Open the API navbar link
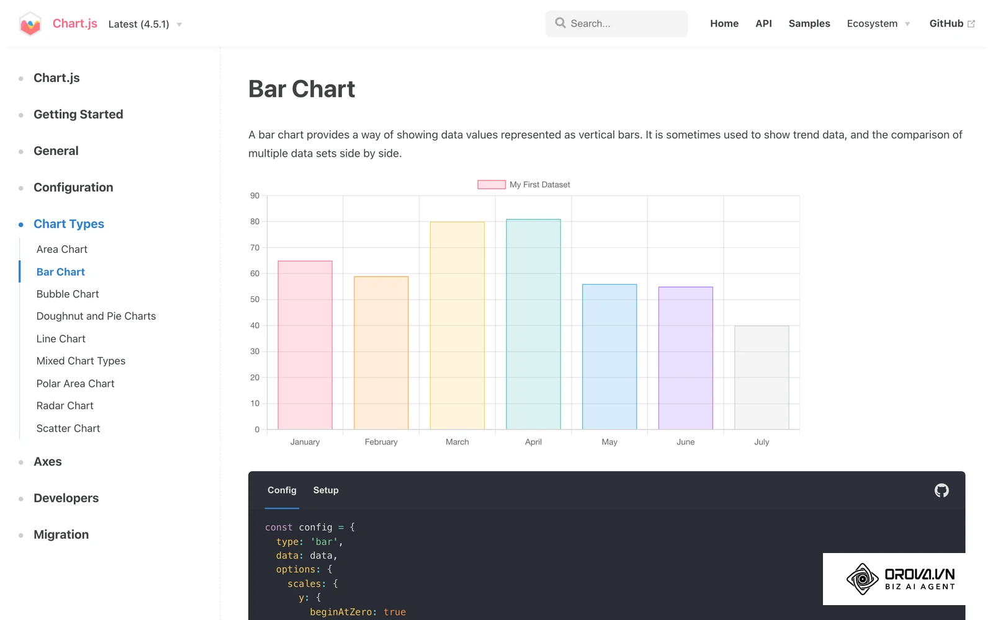993x620 pixels. pos(763,24)
